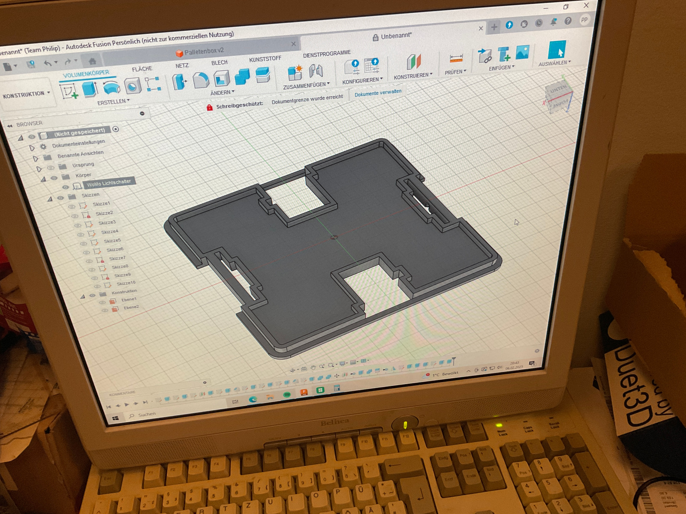Screen dimensions: 686x514
Task: Select the Shell tool icon
Action: coord(222,78)
